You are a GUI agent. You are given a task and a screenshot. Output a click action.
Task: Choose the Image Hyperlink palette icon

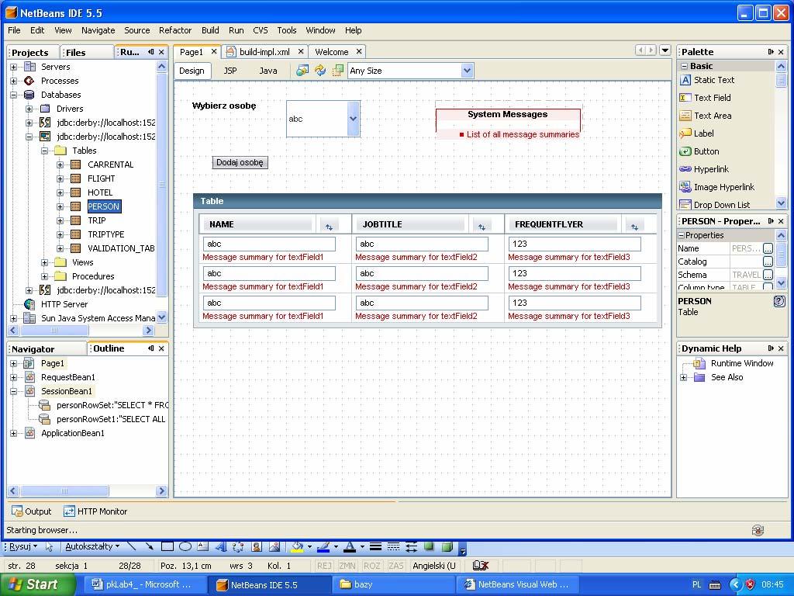point(685,187)
